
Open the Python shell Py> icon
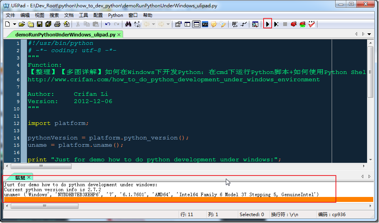(205, 24)
